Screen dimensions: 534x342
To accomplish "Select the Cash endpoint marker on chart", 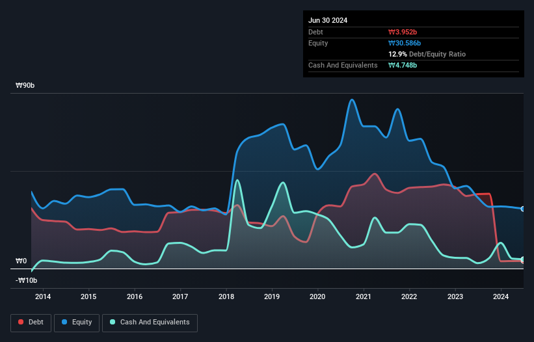I will [x=523, y=259].
